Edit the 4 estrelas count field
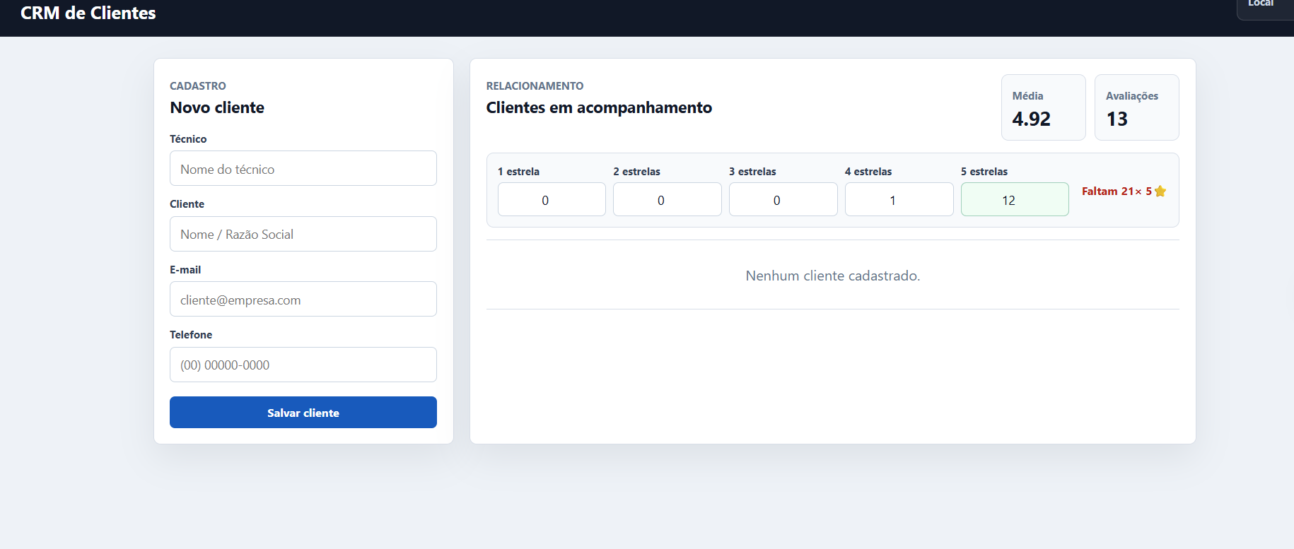The image size is (1294, 549). click(x=899, y=199)
